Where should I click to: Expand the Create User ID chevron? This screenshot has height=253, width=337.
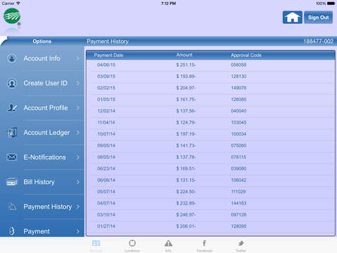coord(78,83)
